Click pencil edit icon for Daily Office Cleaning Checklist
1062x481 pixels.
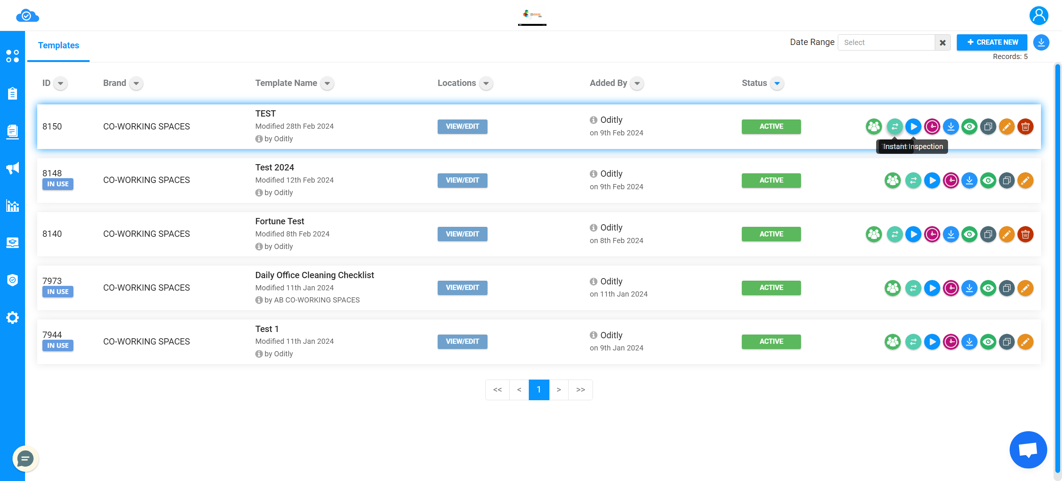click(1025, 288)
